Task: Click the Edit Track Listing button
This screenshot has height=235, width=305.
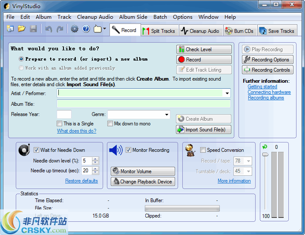Action: point(204,70)
